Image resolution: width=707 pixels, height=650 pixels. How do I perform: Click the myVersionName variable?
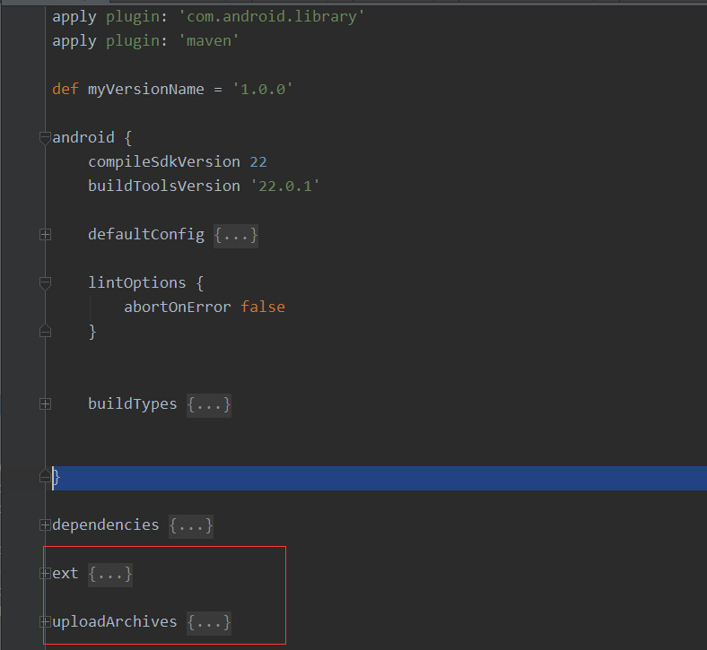(145, 90)
